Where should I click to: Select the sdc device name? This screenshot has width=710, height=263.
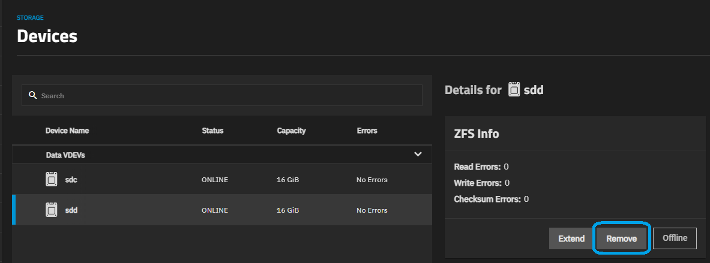coord(71,179)
